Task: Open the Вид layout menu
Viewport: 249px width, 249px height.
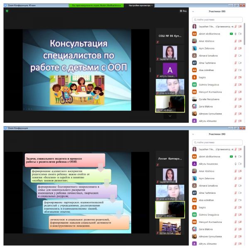Action: pos(183,11)
